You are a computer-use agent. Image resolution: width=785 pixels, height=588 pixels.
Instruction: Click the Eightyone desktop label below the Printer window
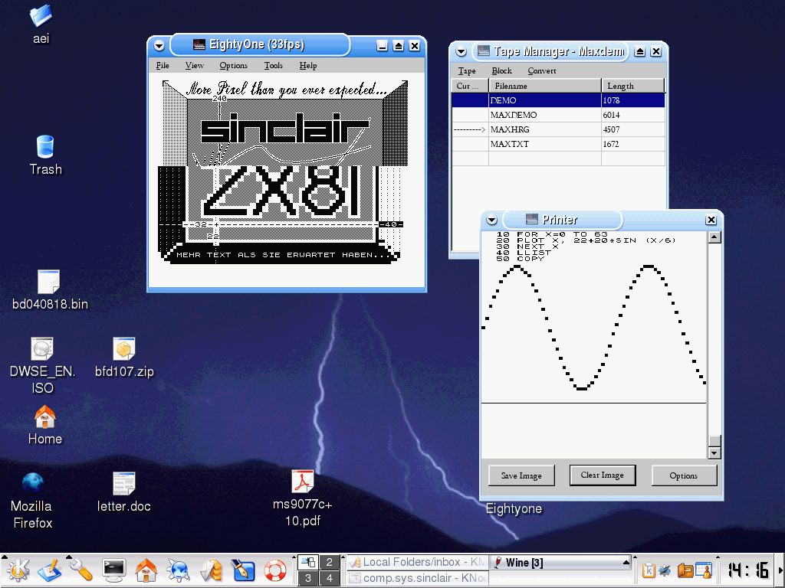(514, 509)
